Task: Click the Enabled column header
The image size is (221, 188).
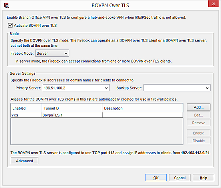Action: [x=26, y=108]
